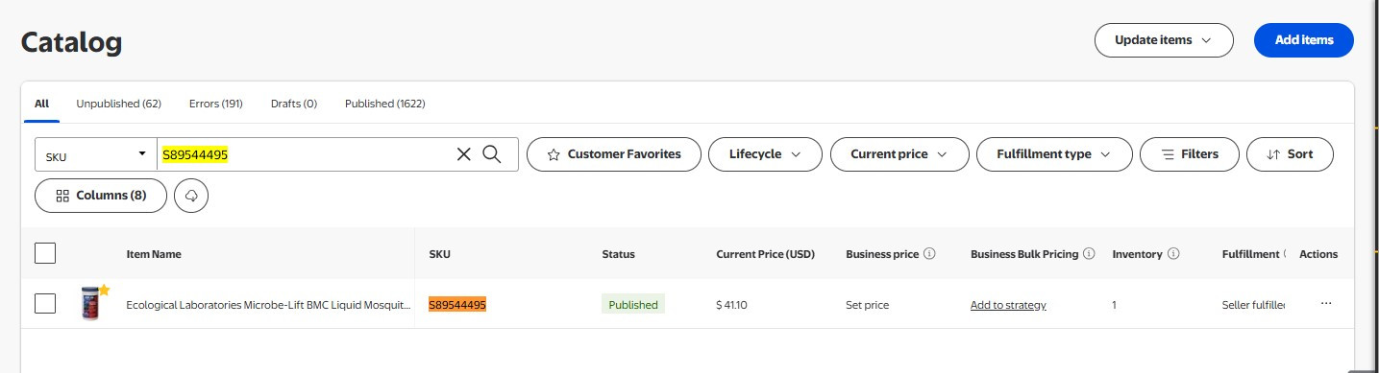Check the box for Microbe-Lift item row
Screen dimensions: 1379x373
[45, 304]
